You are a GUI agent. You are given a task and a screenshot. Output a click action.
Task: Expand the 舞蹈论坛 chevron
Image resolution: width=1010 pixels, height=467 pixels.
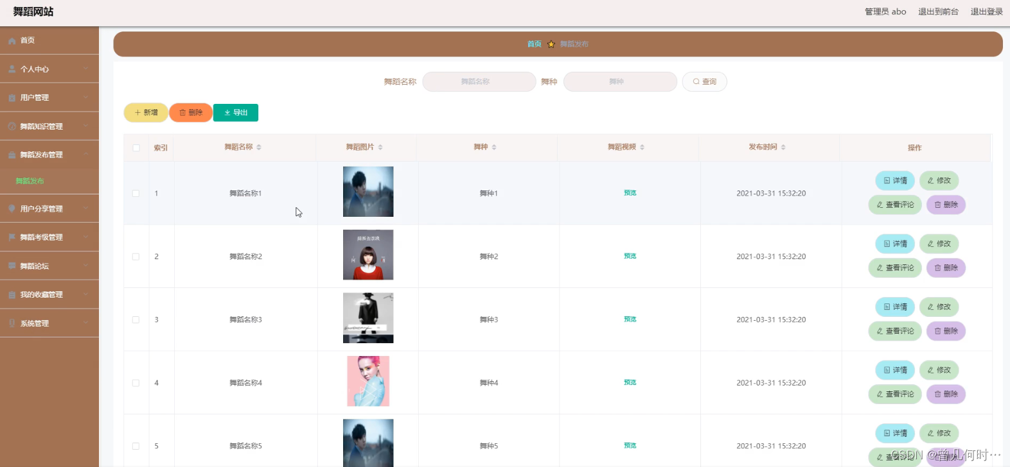pos(85,266)
